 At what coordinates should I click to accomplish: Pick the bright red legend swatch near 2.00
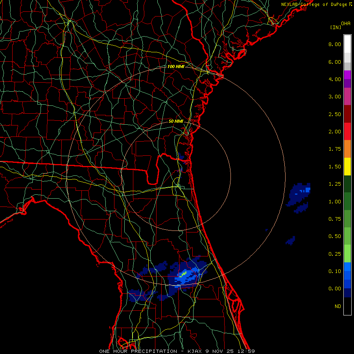tap(347, 131)
